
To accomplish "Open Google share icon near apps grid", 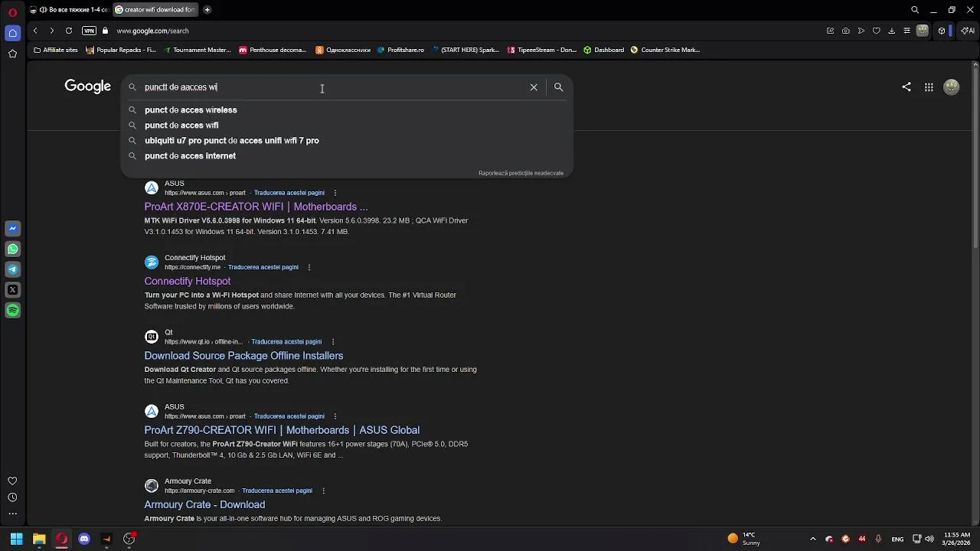I will 906,87.
